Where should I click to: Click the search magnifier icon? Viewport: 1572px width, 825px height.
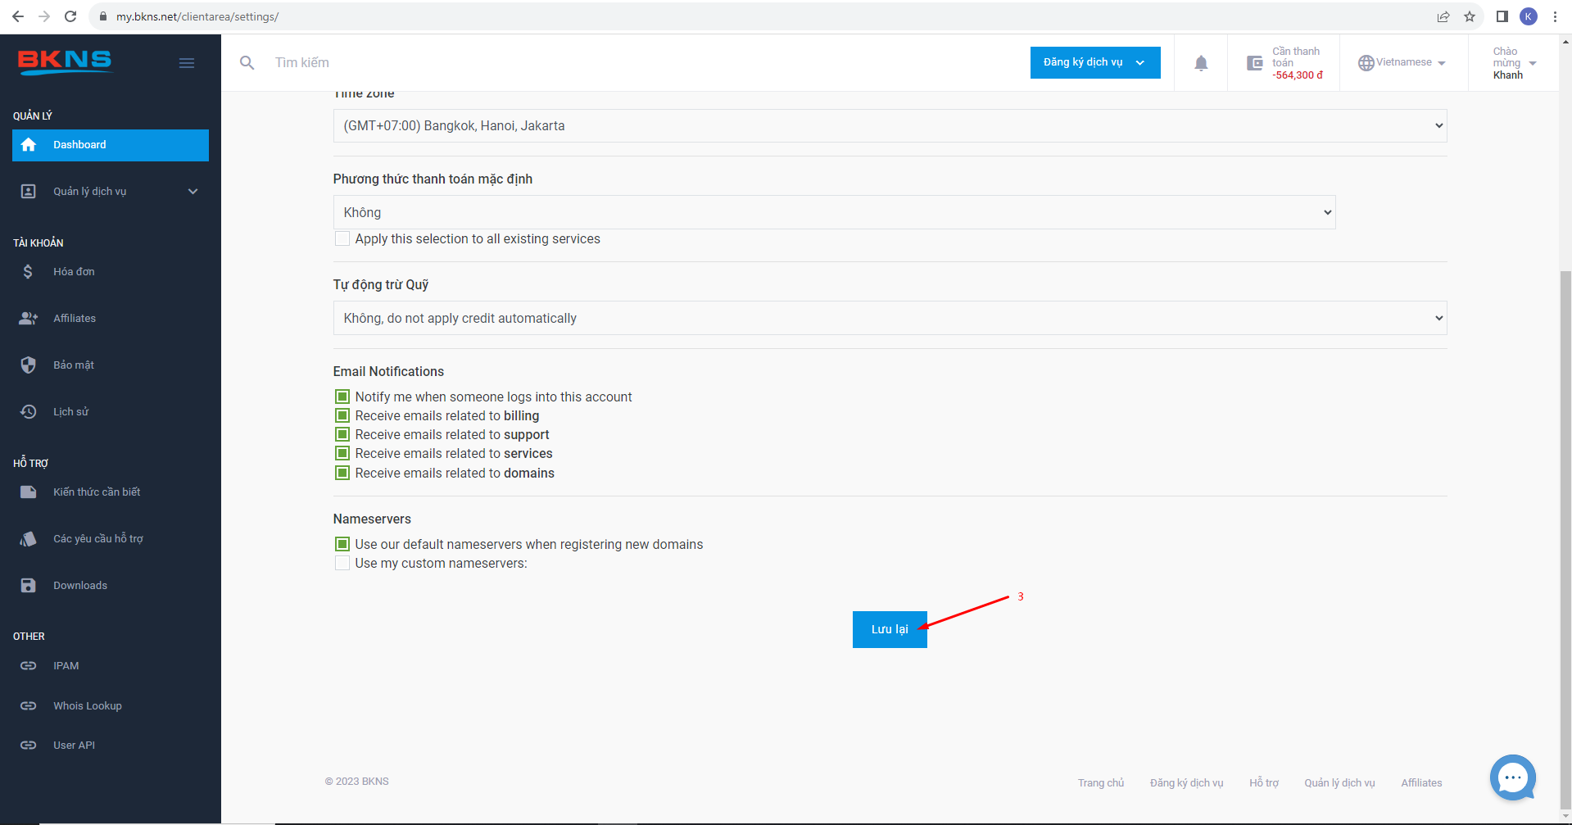point(247,63)
